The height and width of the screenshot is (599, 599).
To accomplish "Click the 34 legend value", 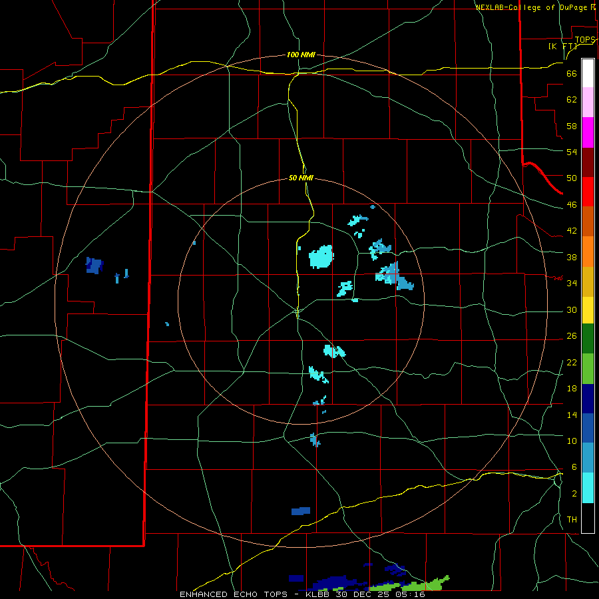I will tap(572, 284).
